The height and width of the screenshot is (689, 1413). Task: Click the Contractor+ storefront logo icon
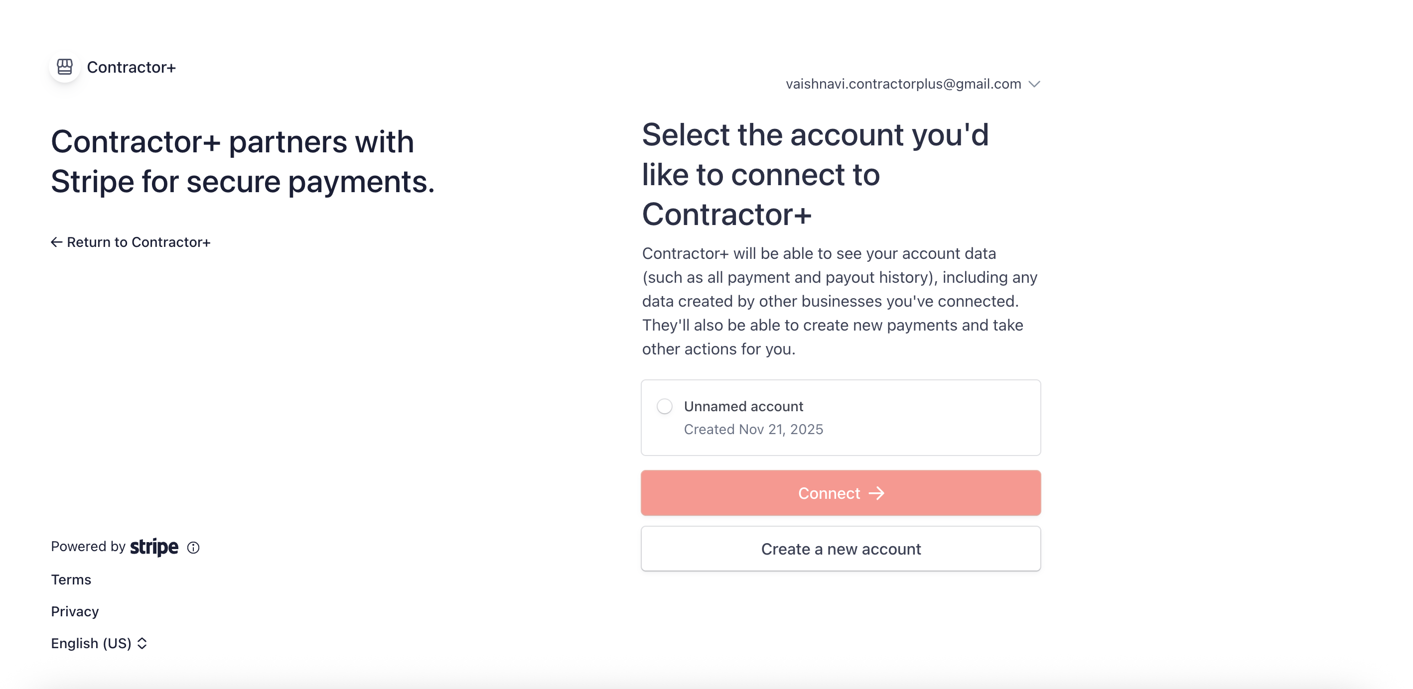tap(65, 67)
